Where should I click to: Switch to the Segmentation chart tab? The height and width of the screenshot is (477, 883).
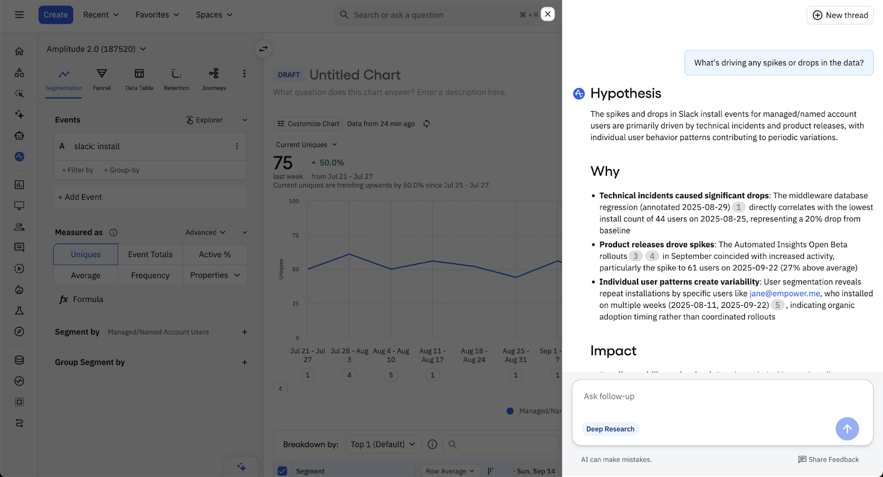[x=63, y=80]
